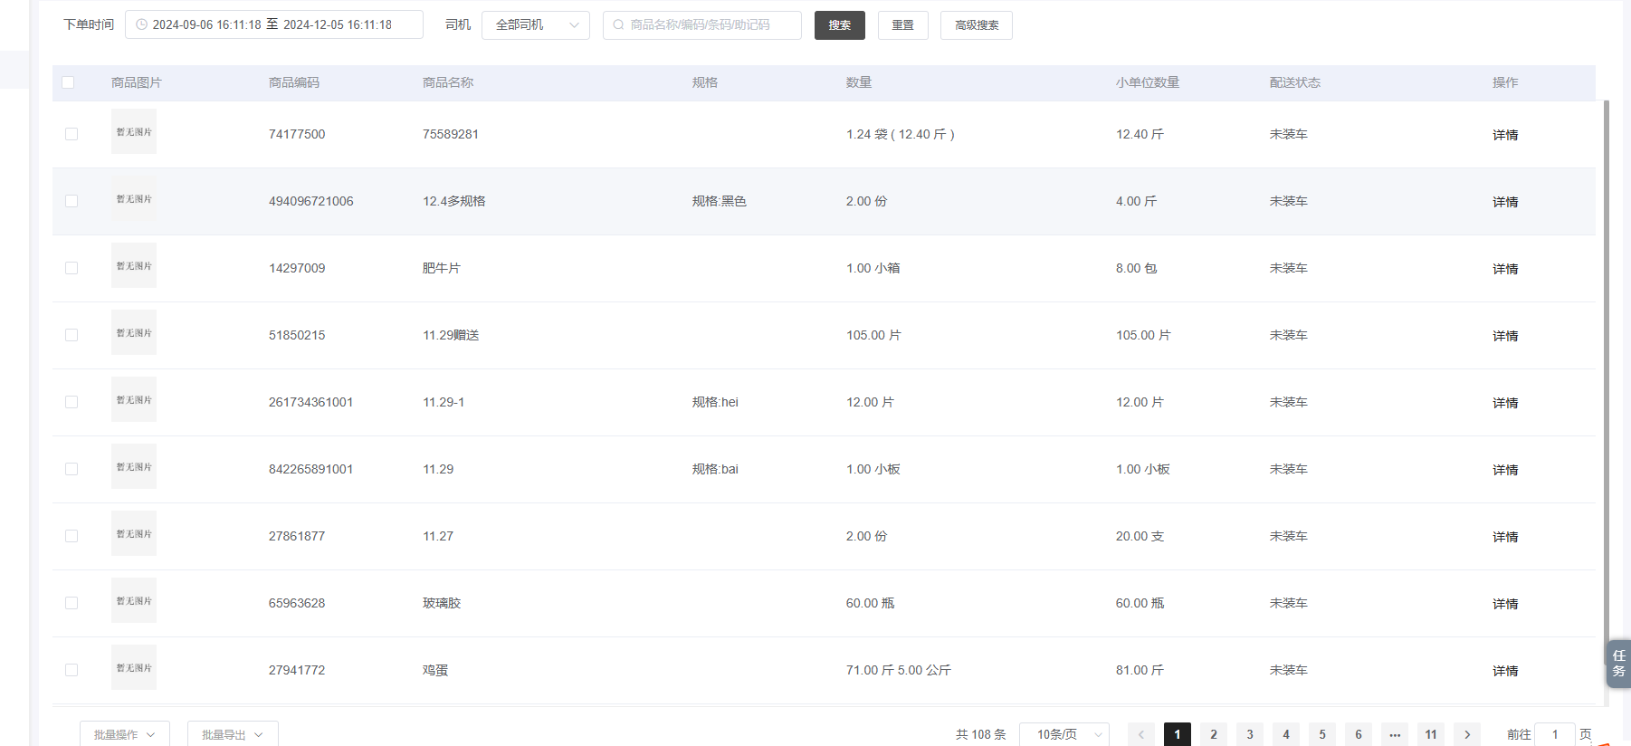Click placeholder image for product 鸡蛋
The image size is (1631, 746).
[134, 668]
